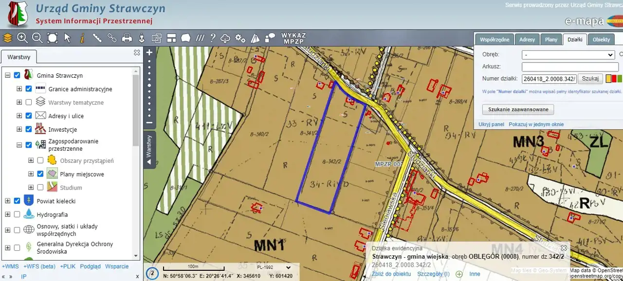This screenshot has width=623, height=281.
Task: Collapse the Zagospodarowanie przestrzenne node
Action: coord(19,145)
